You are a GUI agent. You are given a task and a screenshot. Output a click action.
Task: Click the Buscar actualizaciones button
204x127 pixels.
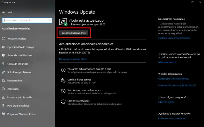(74, 33)
